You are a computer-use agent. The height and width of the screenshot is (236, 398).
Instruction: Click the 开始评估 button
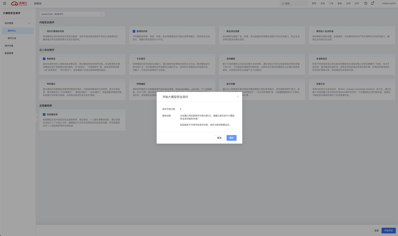[388, 231]
